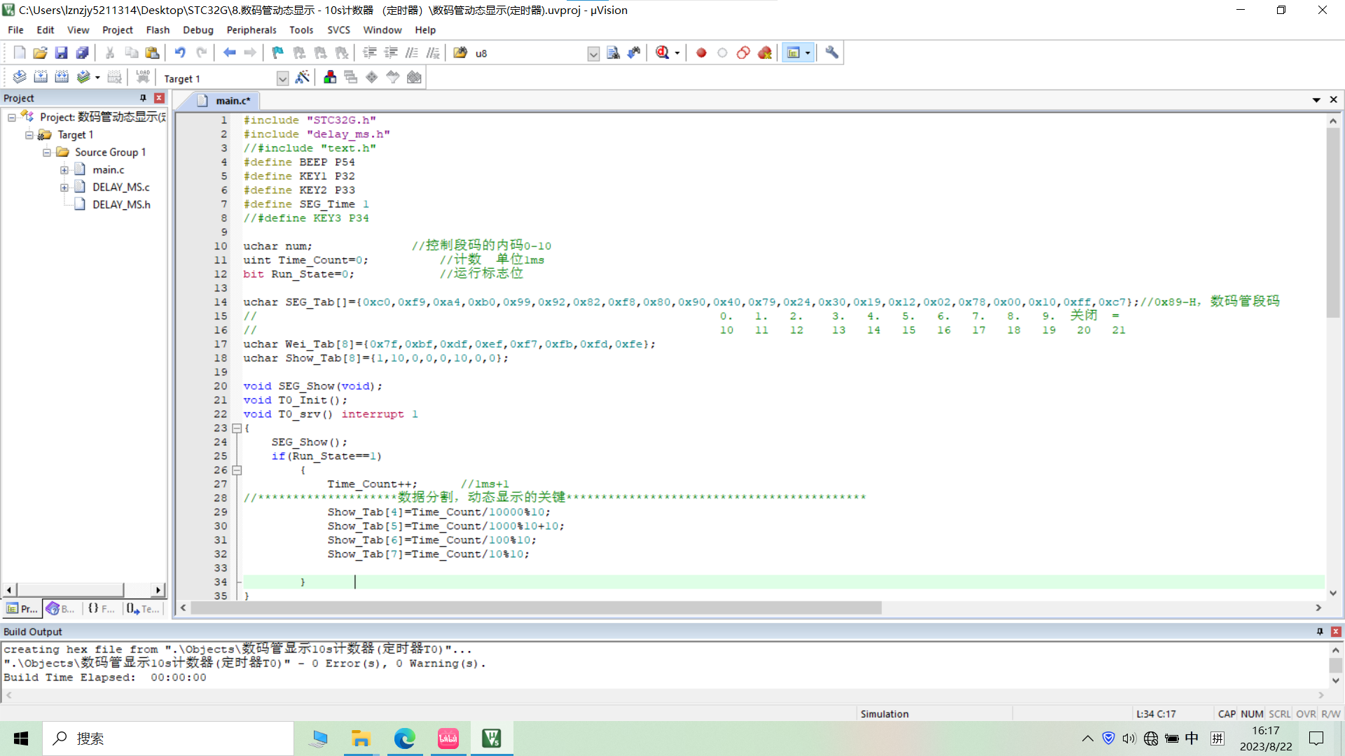
Task: Navigate backwards with the blue arrow
Action: click(x=229, y=52)
